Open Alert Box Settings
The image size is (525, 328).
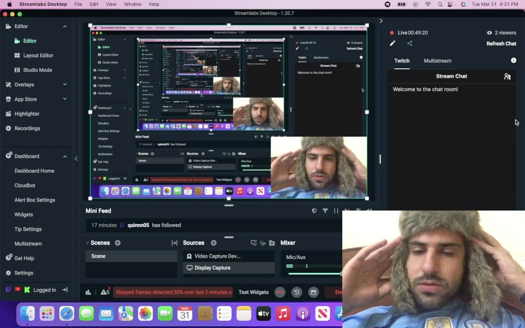(35, 200)
